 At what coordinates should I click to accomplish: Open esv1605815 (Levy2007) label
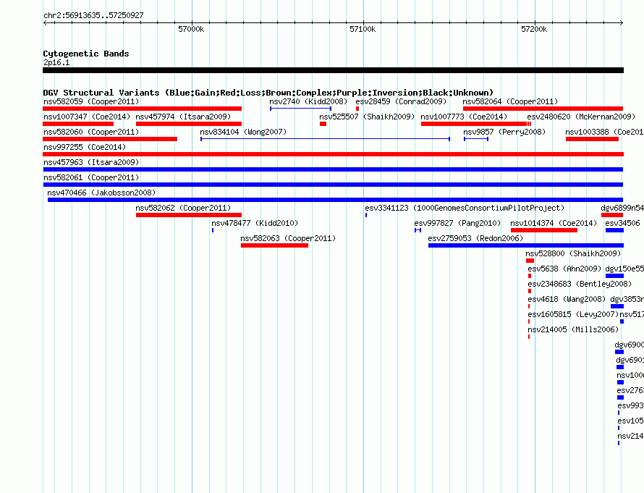coord(573,314)
